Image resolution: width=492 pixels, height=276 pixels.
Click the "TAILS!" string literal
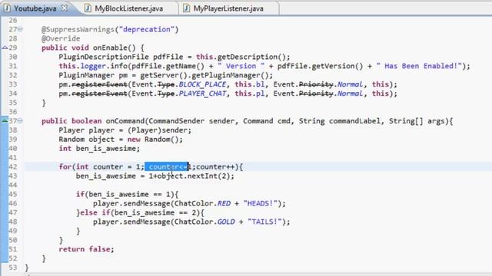pos(264,222)
